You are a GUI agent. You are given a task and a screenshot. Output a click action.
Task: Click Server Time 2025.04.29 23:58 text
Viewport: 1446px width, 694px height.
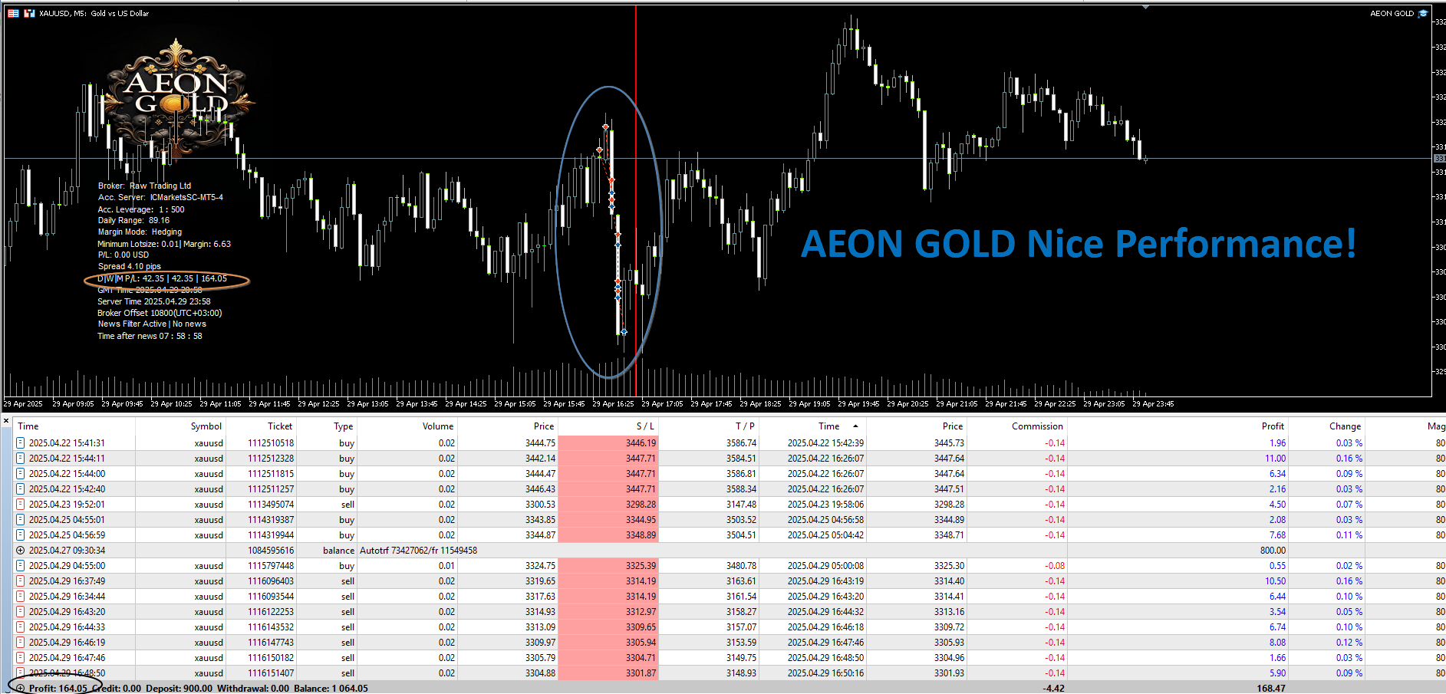(153, 301)
